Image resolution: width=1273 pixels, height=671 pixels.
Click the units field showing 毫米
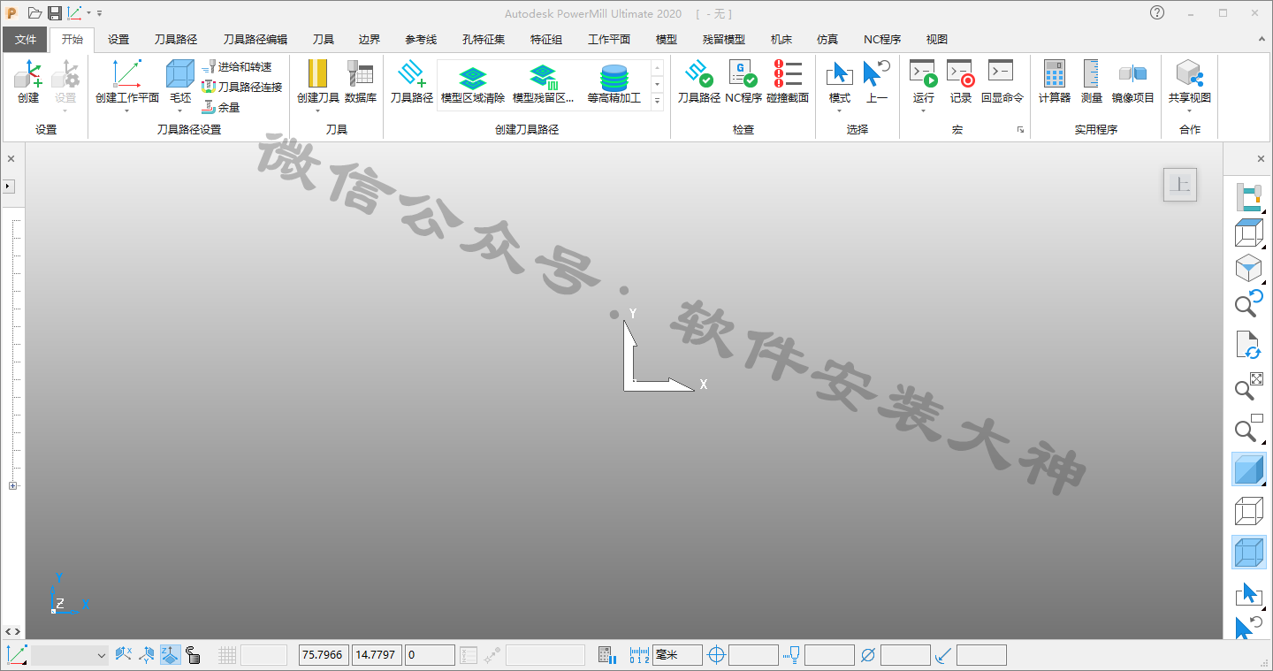(677, 655)
